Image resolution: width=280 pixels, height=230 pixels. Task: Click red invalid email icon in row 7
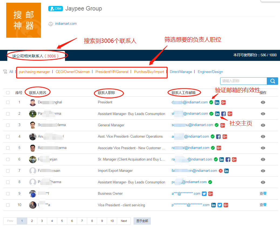tap(221, 171)
